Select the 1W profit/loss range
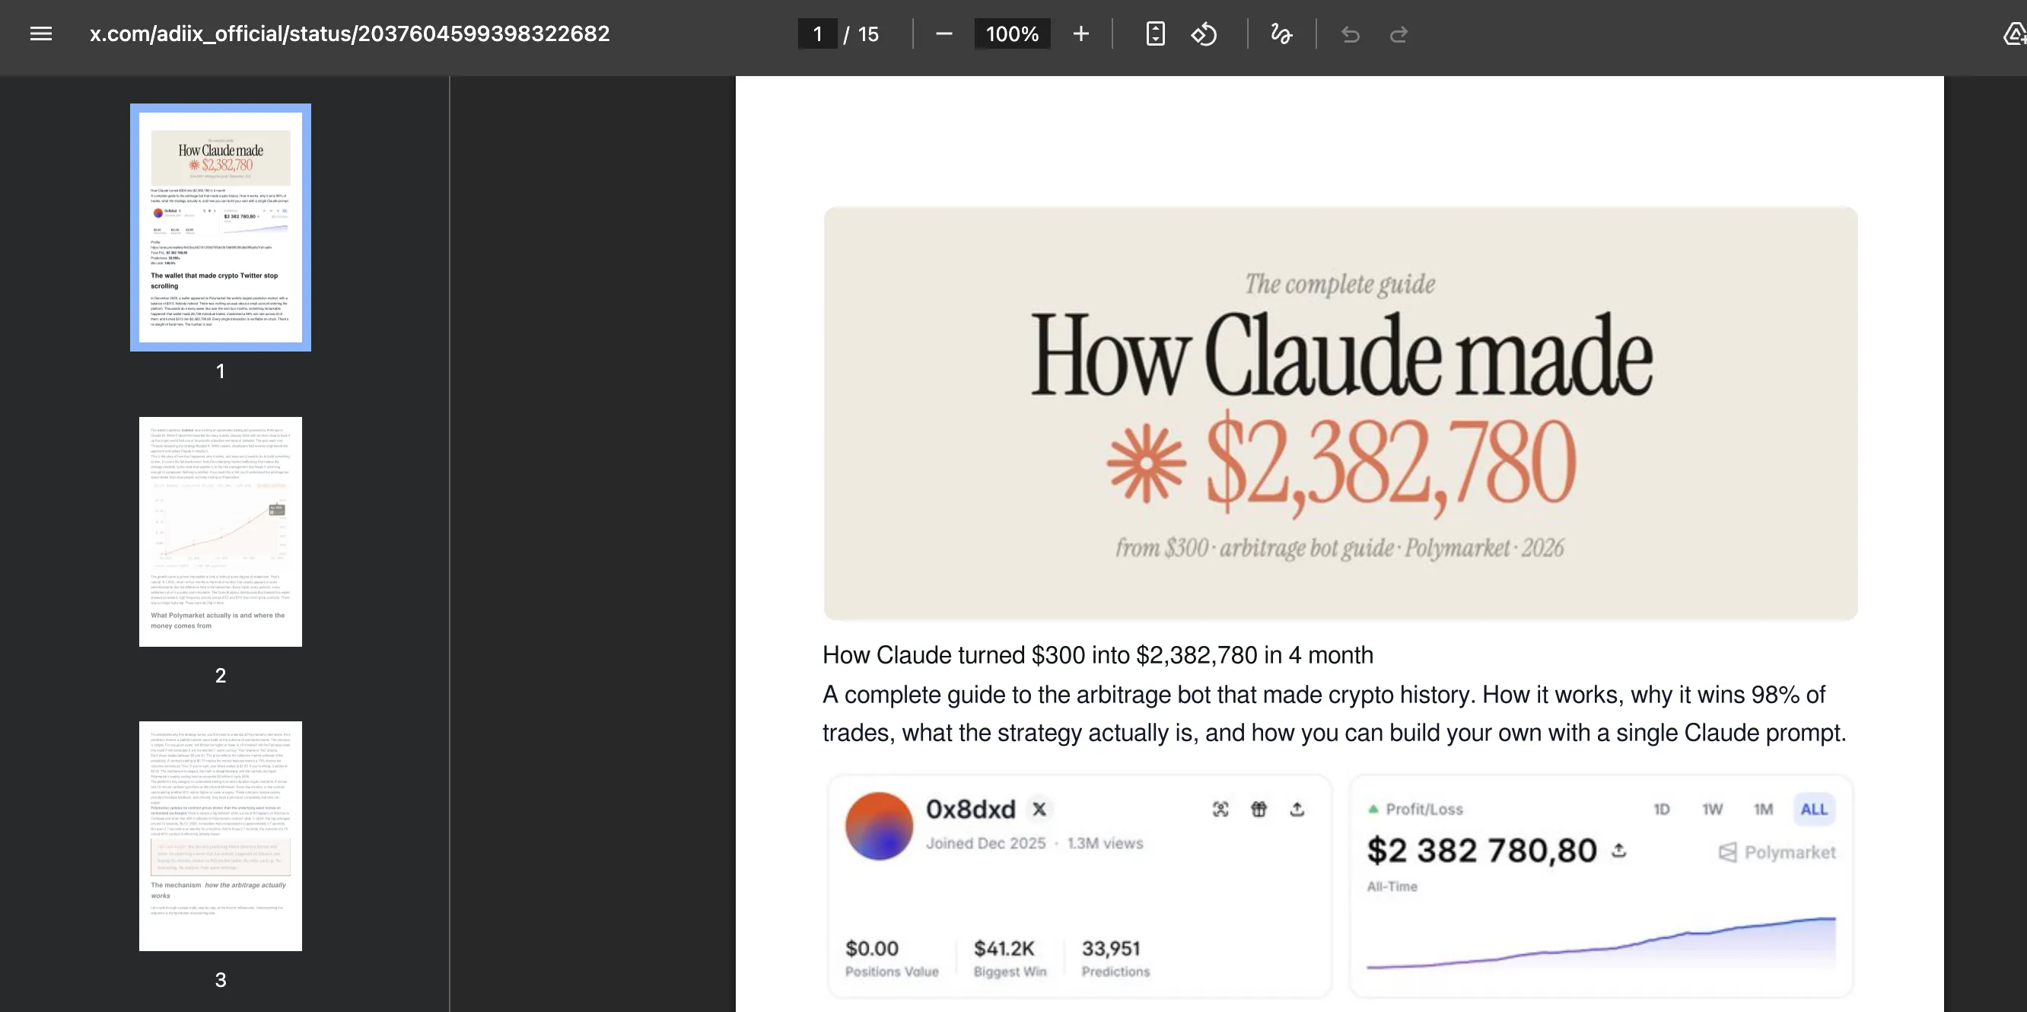This screenshot has width=2027, height=1012. coord(1712,809)
